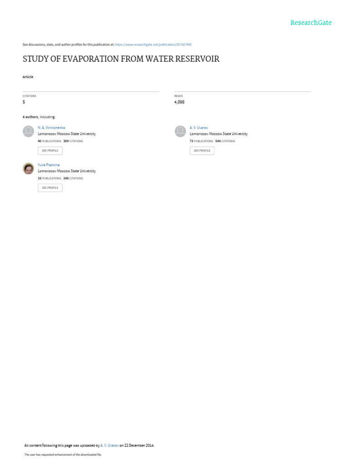Click Lomonosov Moscow State University under Yulia Plaksina

(67, 171)
